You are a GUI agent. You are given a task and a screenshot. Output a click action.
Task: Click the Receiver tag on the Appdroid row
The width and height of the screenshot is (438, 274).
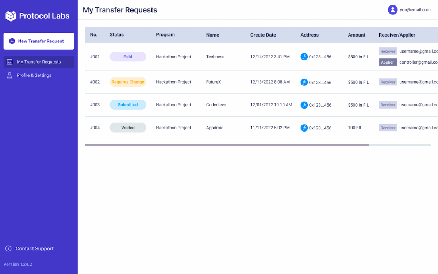point(388,127)
